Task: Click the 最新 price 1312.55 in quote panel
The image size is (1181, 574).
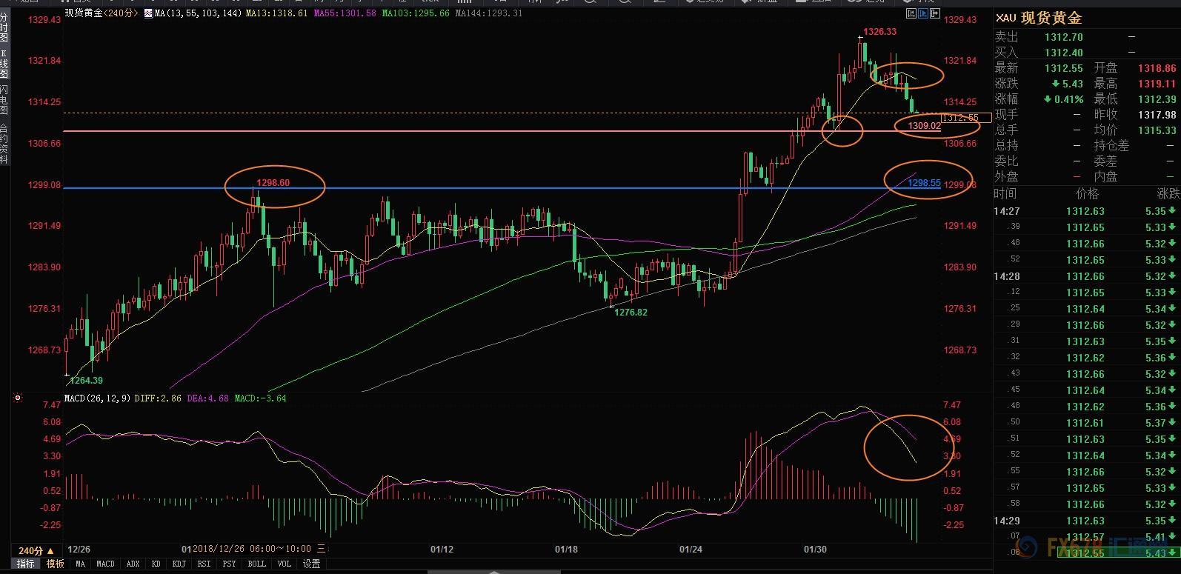Action: click(x=1064, y=68)
